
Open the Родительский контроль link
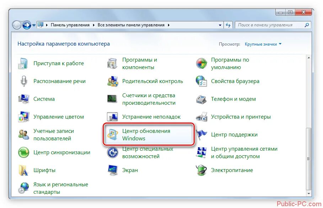pos(152,81)
